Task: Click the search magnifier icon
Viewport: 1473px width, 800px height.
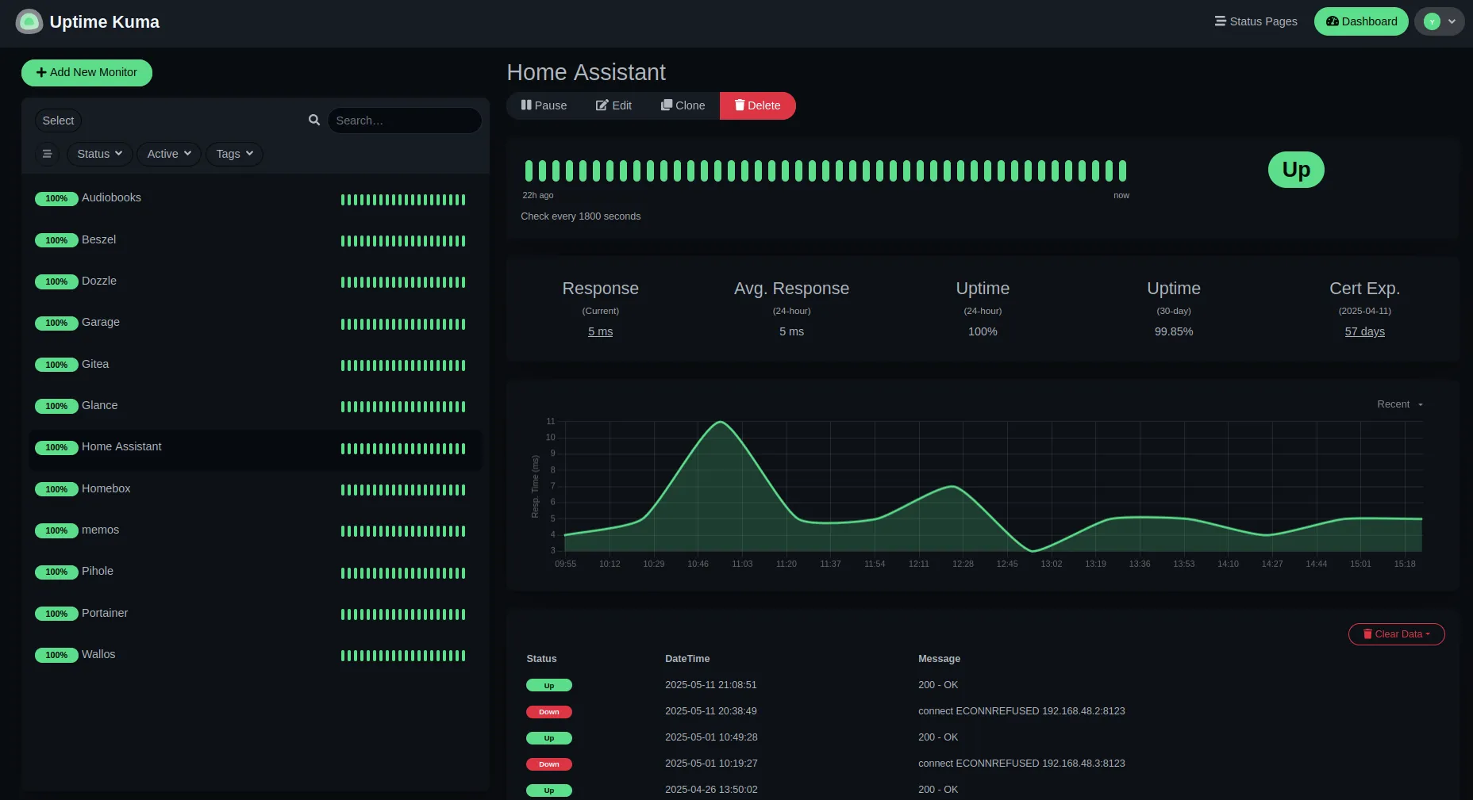Action: (314, 120)
